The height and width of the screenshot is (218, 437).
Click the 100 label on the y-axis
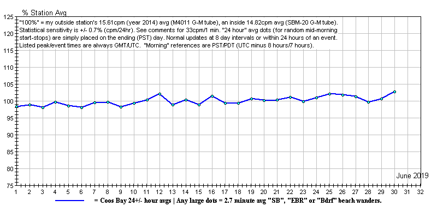(x=8, y=101)
